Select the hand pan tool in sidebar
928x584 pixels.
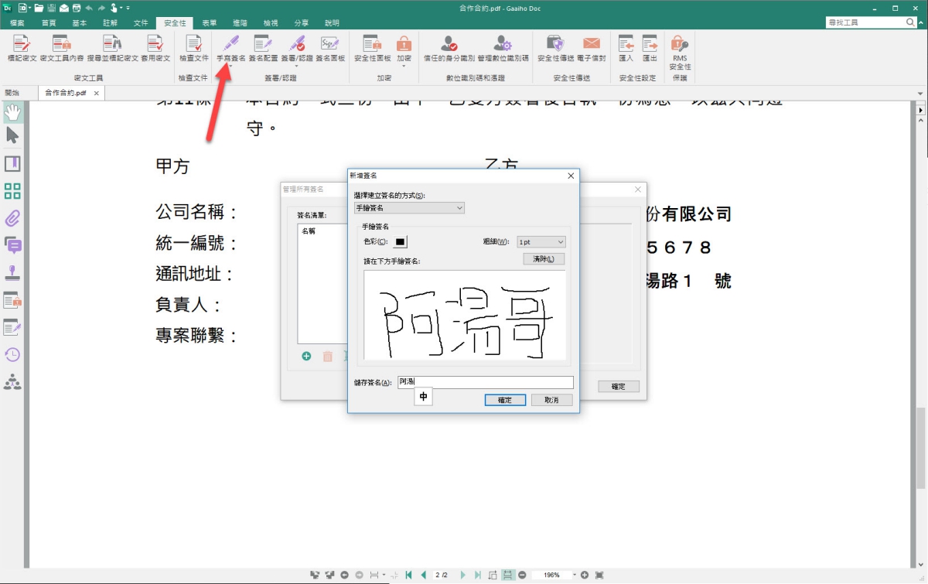tap(12, 112)
